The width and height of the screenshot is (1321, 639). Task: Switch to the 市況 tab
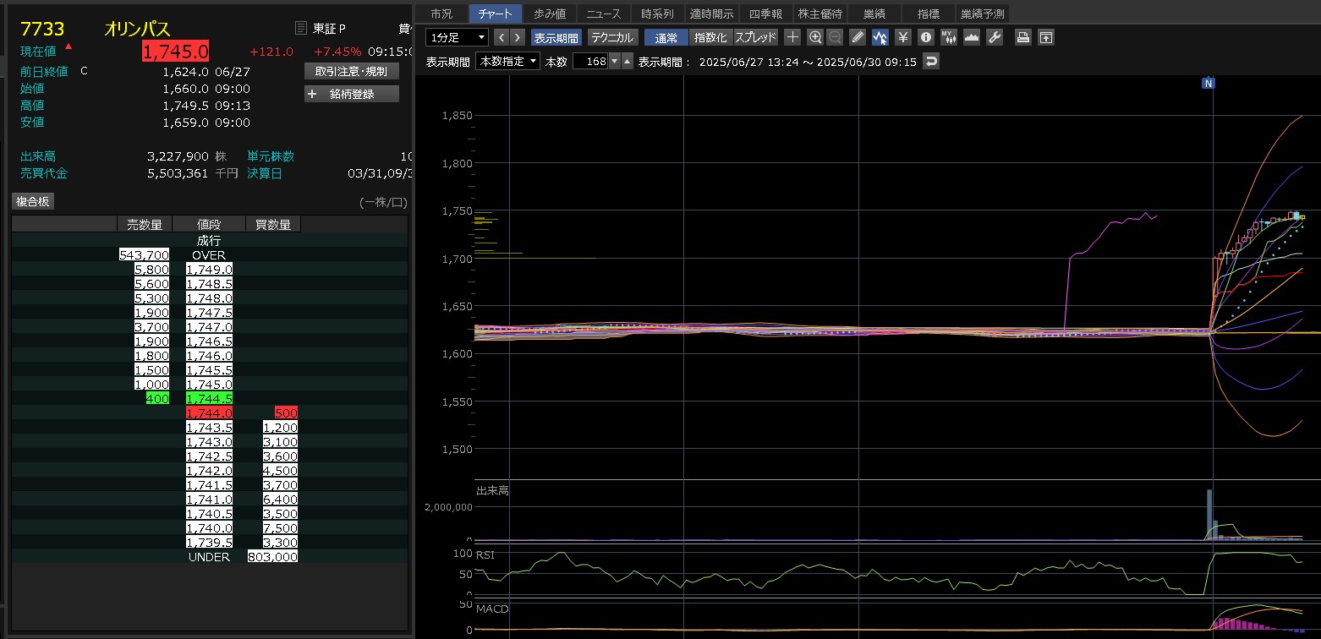(x=441, y=14)
